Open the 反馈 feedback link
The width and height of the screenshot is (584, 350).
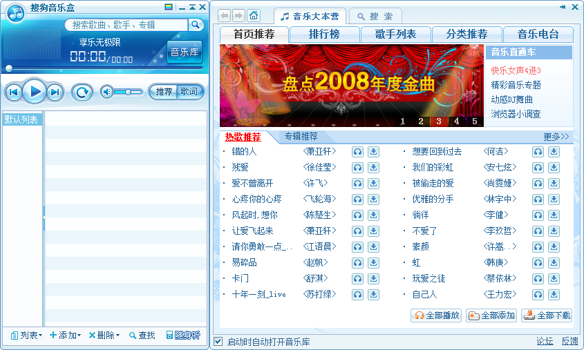(570, 341)
